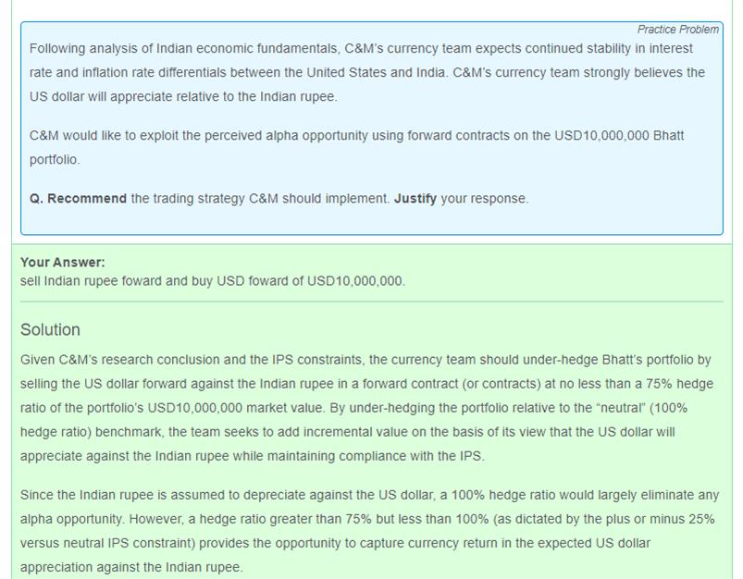Screen dimensions: 743x579
Task: Click 'USD10,000,000' in Your Answer text
Action: pos(356,280)
